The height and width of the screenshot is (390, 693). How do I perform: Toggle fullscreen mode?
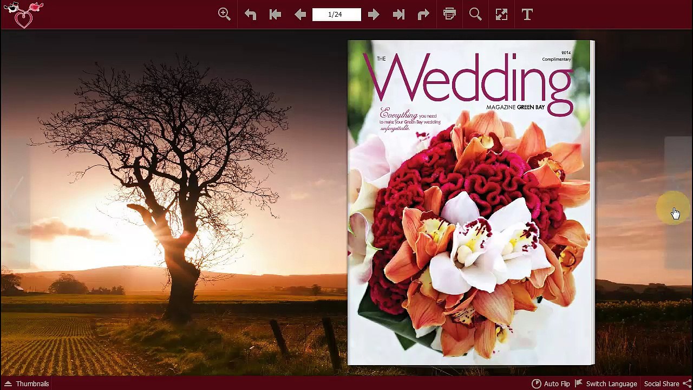[x=501, y=15]
